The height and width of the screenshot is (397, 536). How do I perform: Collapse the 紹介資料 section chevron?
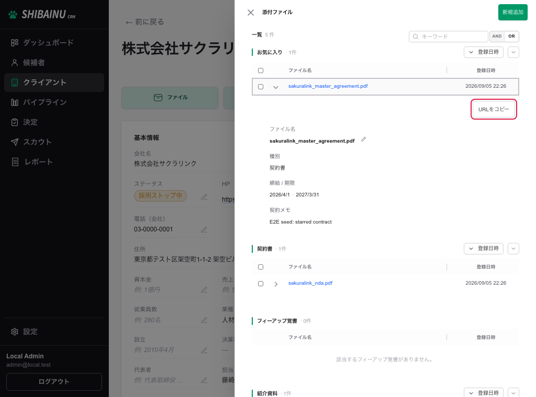click(x=513, y=393)
